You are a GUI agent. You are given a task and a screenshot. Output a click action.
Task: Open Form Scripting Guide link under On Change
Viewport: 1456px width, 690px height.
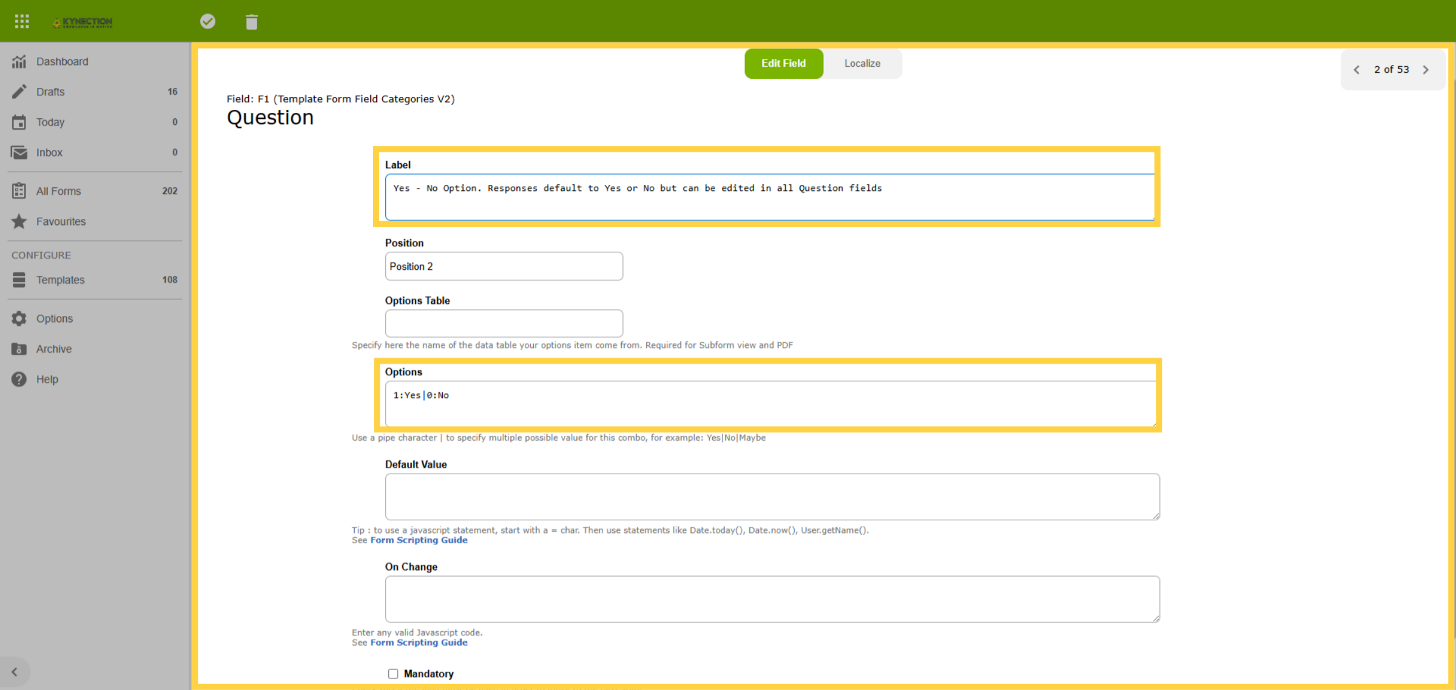419,643
